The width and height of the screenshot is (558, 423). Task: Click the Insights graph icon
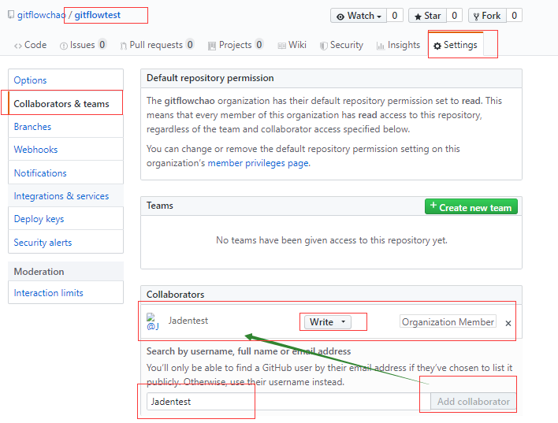click(x=381, y=46)
